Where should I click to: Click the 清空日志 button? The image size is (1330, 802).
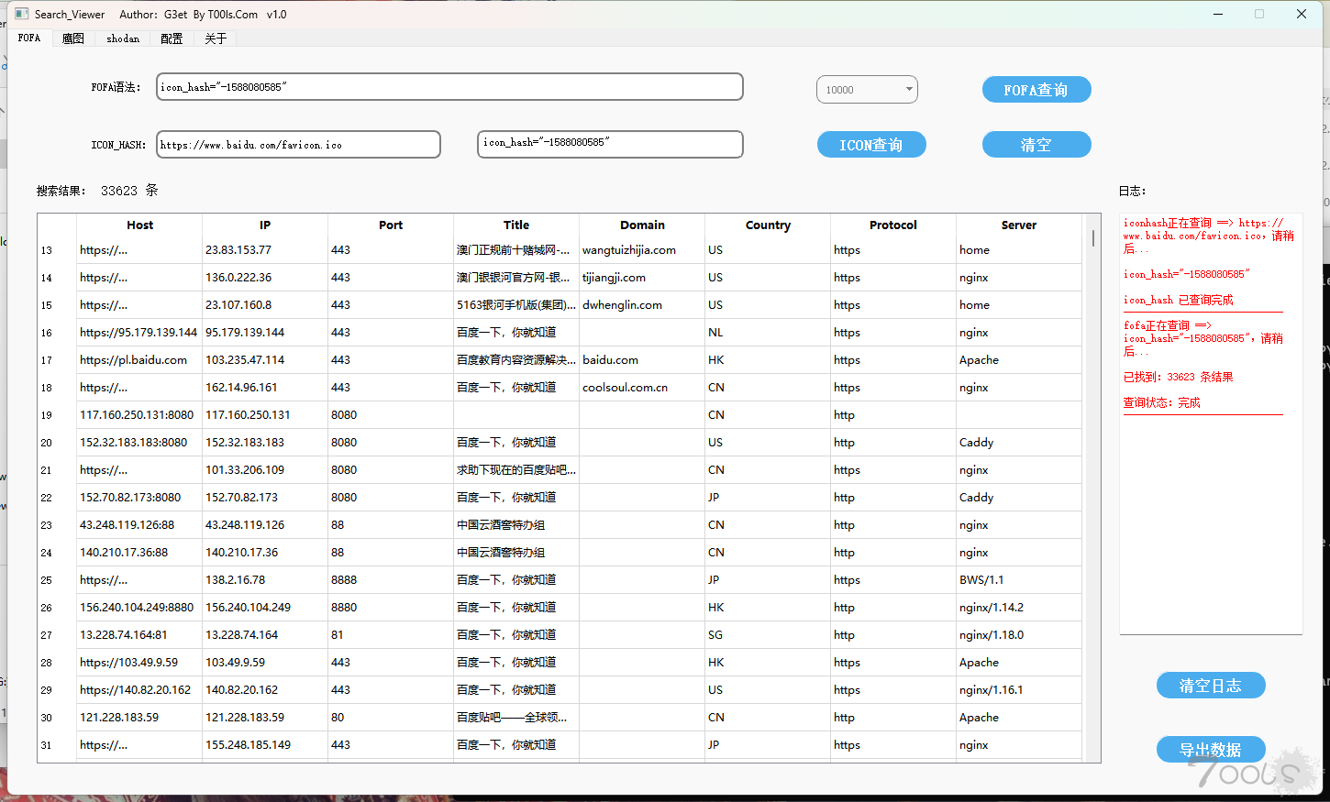(x=1211, y=686)
